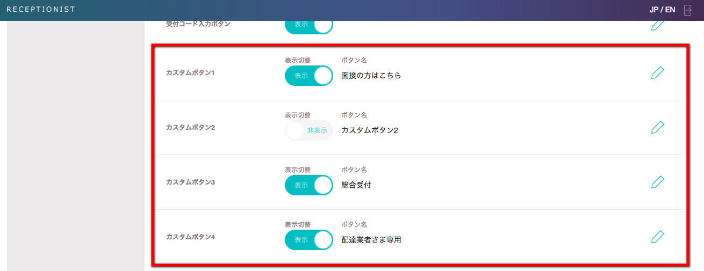
Task: Select the カスタムボタン3 row label
Action: coord(190,182)
